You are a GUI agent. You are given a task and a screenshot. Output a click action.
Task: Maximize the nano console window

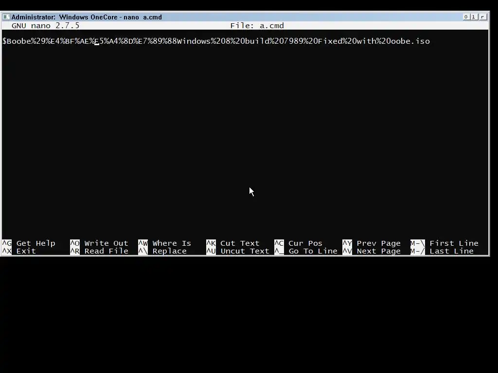[x=473, y=17]
